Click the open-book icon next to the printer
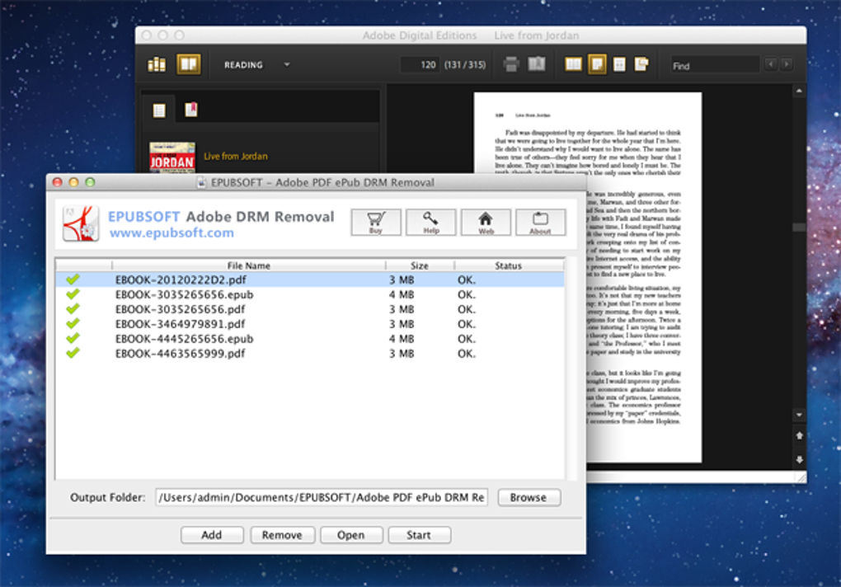This screenshot has width=841, height=587. (537, 65)
